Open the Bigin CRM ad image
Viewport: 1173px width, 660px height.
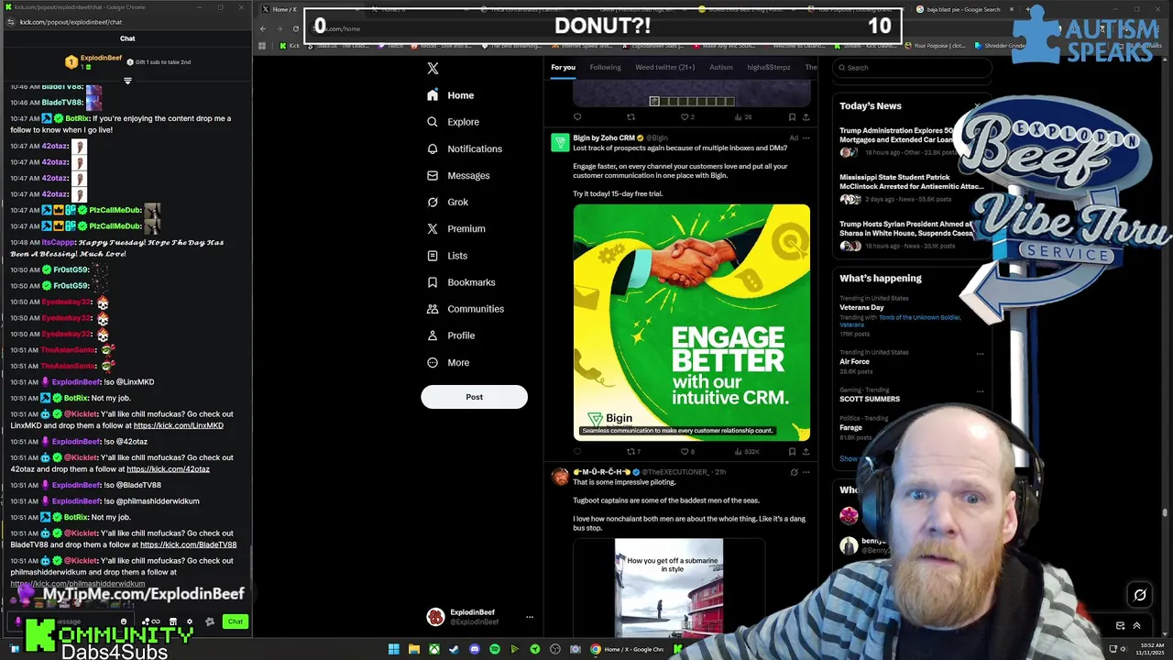pyautogui.click(x=692, y=322)
